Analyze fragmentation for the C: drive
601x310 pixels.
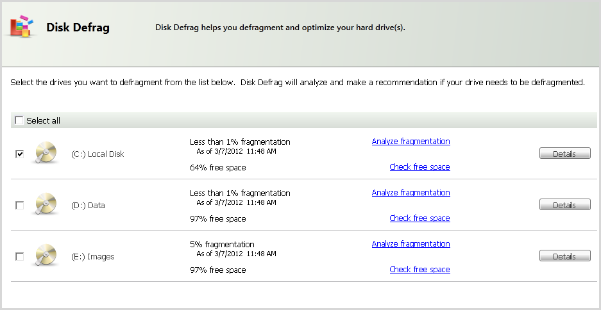point(411,141)
